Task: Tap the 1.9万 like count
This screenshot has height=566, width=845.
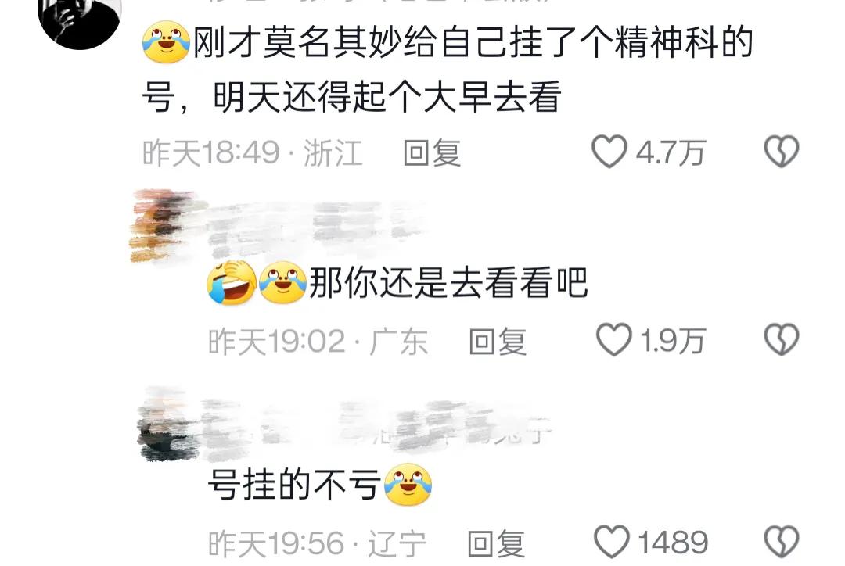Action: (x=673, y=341)
